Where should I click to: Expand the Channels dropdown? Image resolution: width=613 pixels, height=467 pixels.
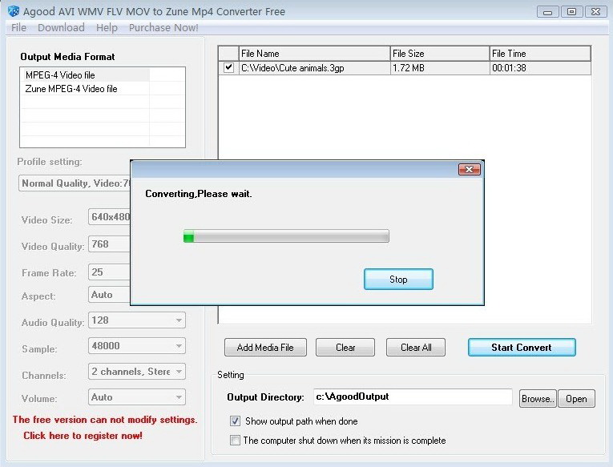point(179,371)
